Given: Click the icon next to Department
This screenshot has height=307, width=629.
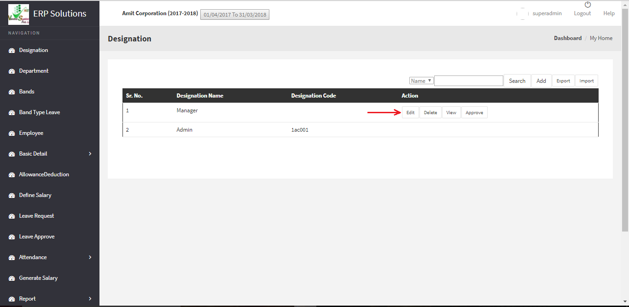Looking at the screenshot, I should tap(12, 71).
